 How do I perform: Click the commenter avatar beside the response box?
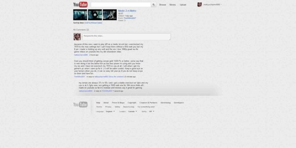pyautogui.click(x=77, y=37)
